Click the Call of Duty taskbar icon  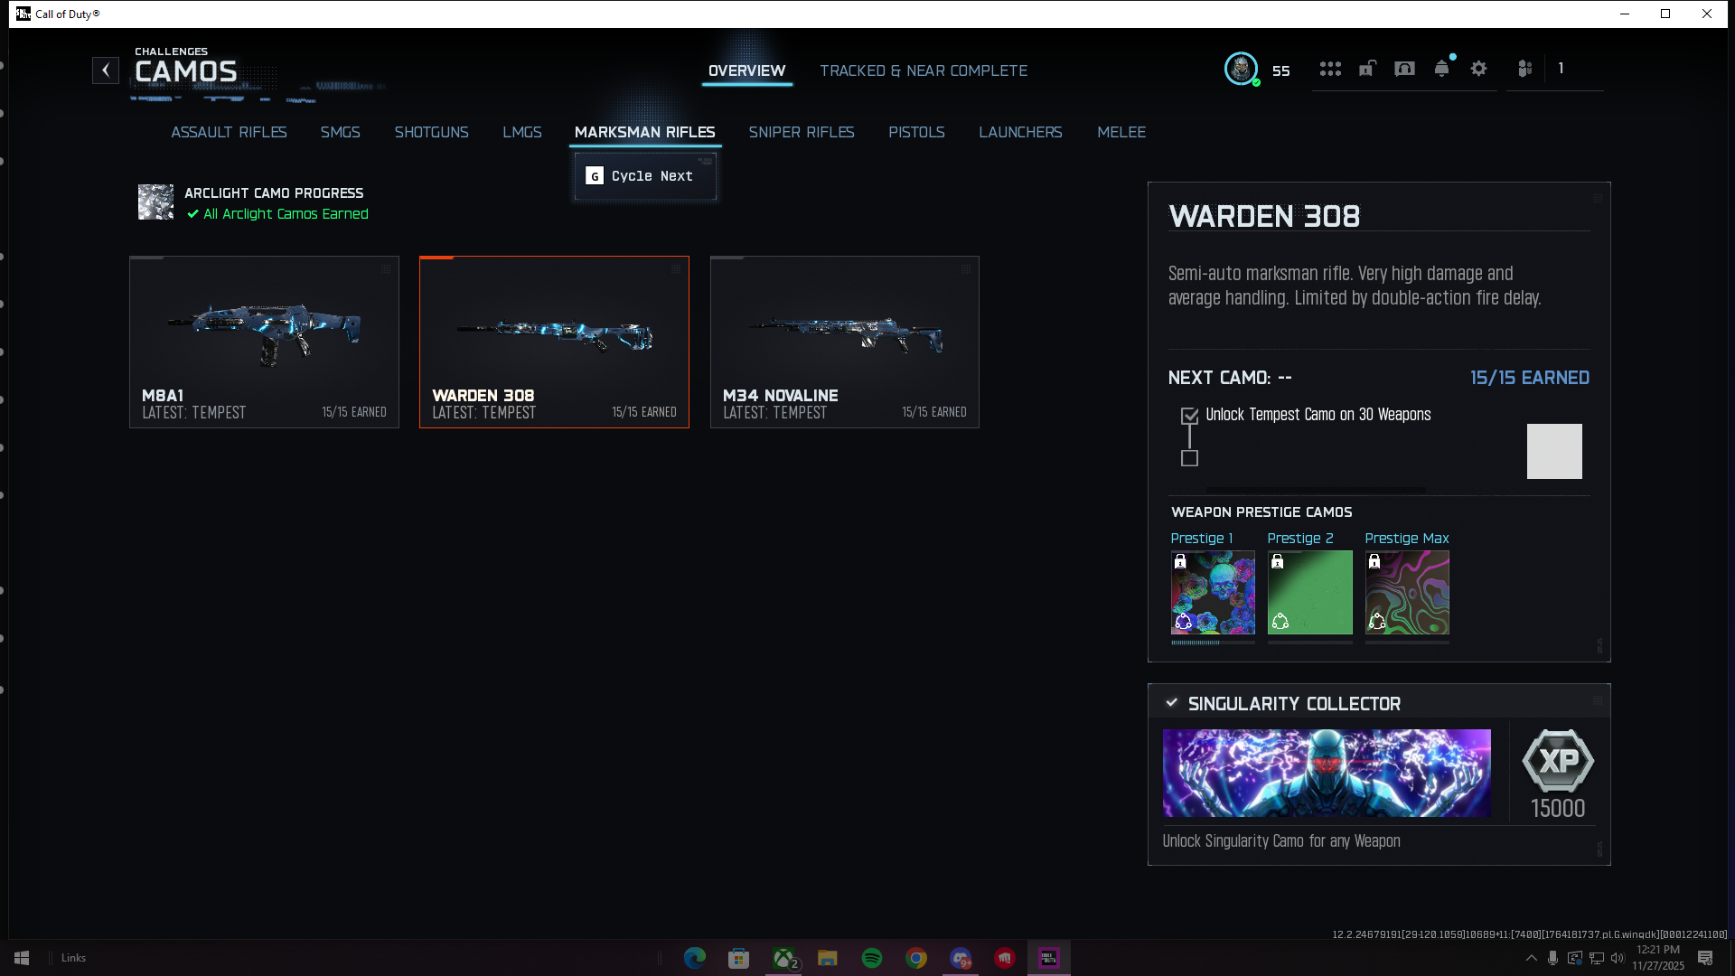[x=1049, y=958]
